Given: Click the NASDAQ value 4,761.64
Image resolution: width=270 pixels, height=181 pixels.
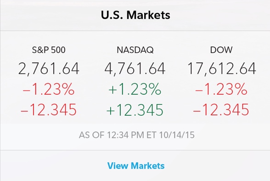Looking at the screenshot, I should [135, 68].
